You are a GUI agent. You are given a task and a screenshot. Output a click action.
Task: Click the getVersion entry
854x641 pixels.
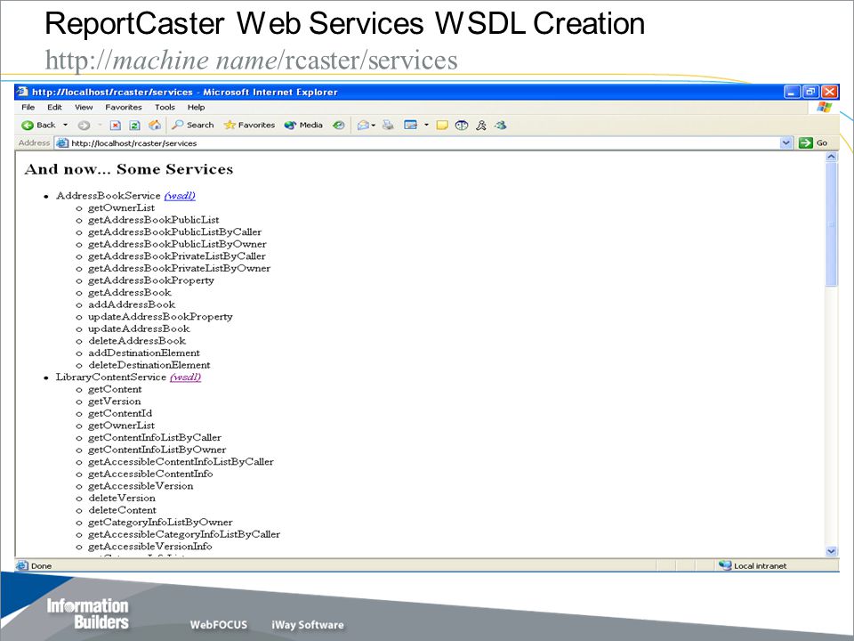coord(115,402)
